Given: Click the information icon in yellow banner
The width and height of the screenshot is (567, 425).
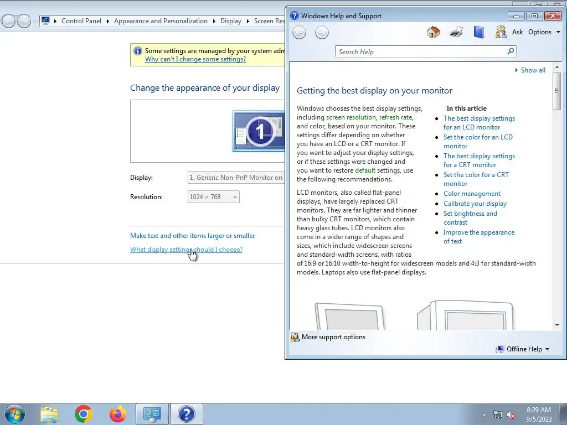Looking at the screenshot, I should click(x=137, y=51).
